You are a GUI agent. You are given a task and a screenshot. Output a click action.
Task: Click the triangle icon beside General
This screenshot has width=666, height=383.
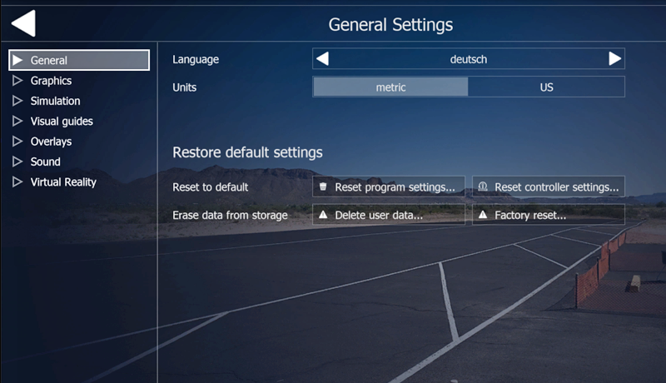17,60
